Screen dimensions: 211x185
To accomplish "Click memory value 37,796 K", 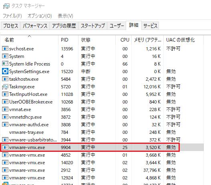I will (x=152, y=170).
